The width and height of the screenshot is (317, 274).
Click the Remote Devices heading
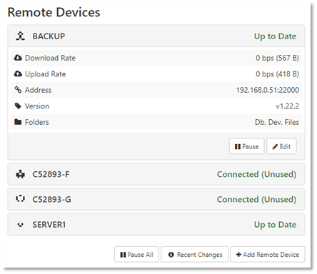click(54, 12)
